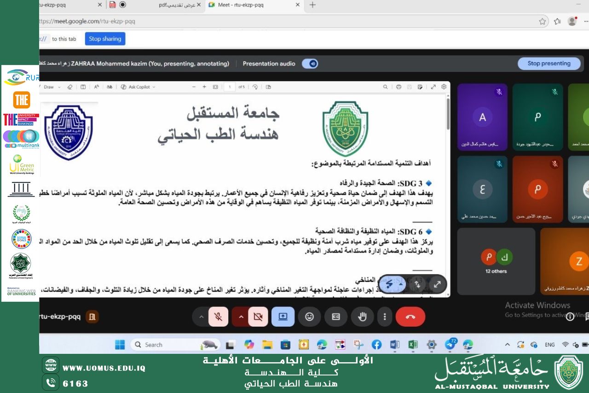Expand the camera options chevron

coord(241,317)
